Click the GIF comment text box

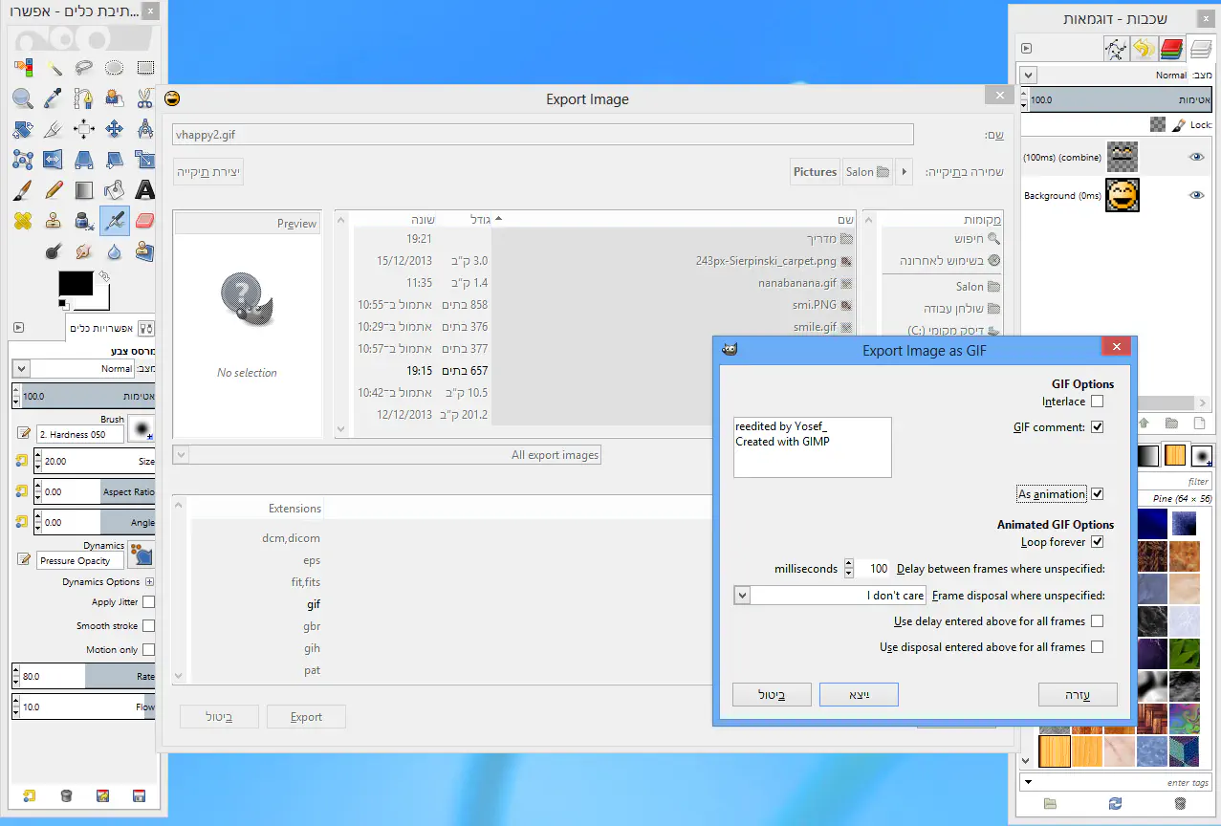pos(812,446)
